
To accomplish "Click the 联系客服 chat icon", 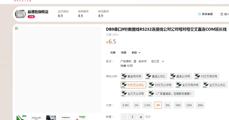I will click(x=200, y=14).
